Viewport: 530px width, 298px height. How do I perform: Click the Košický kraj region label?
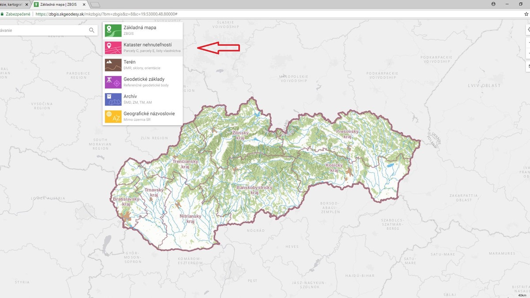click(334, 168)
